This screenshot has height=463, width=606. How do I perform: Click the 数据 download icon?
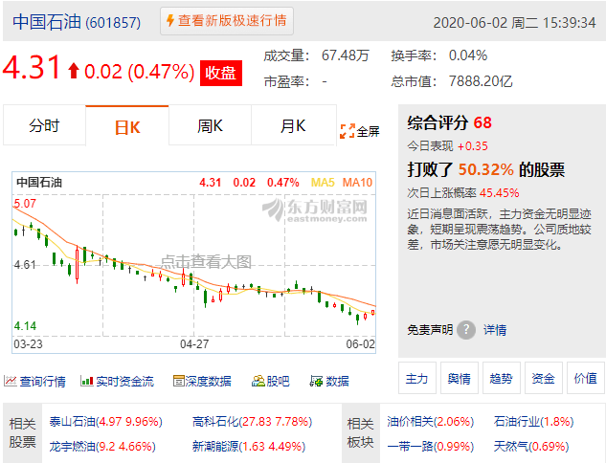coord(316,381)
